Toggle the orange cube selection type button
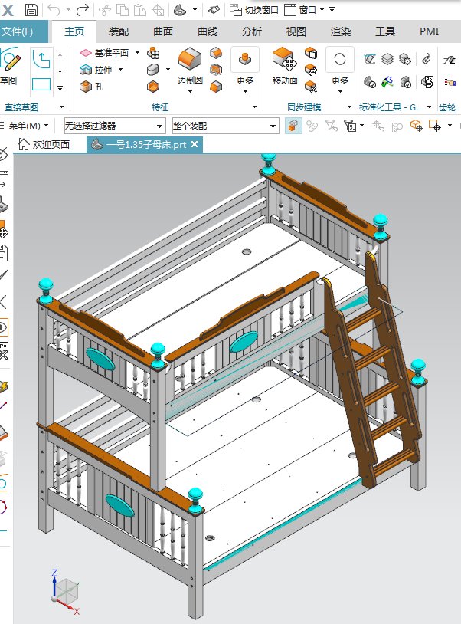The image size is (461, 624). click(293, 126)
